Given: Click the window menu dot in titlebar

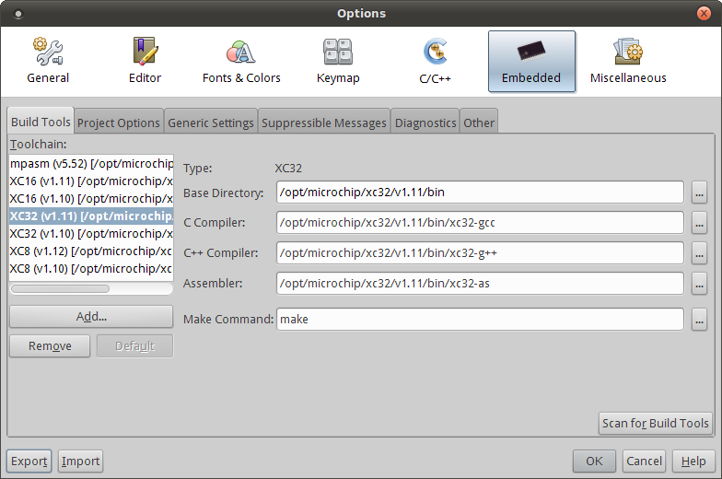Looking at the screenshot, I should pyautogui.click(x=18, y=15).
